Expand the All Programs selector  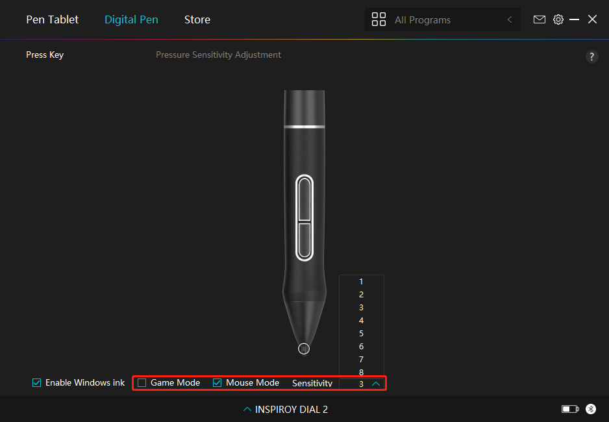443,19
